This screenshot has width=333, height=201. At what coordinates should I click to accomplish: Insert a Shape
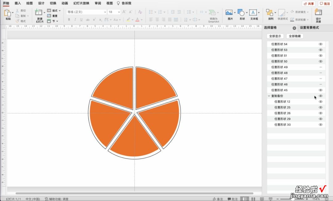coord(241,13)
